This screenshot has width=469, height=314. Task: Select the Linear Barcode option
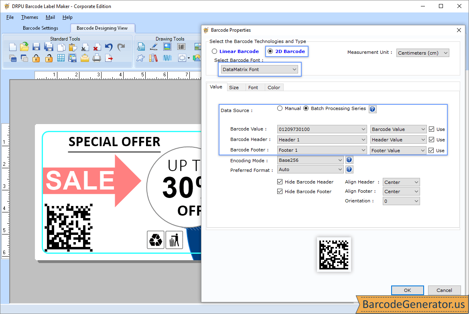(x=236, y=51)
